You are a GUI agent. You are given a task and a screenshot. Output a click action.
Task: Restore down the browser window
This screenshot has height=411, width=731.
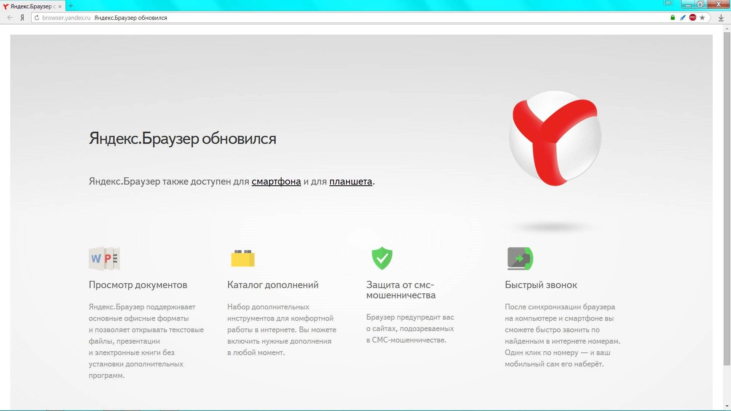(700, 5)
